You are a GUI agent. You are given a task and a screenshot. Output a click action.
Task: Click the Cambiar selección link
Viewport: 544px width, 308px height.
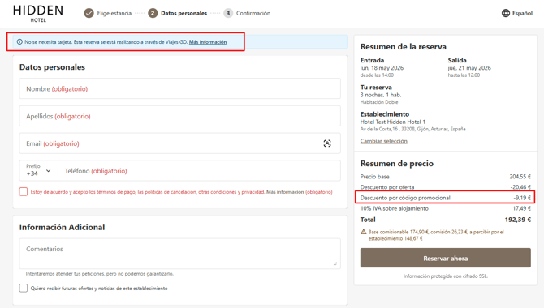[x=384, y=141]
